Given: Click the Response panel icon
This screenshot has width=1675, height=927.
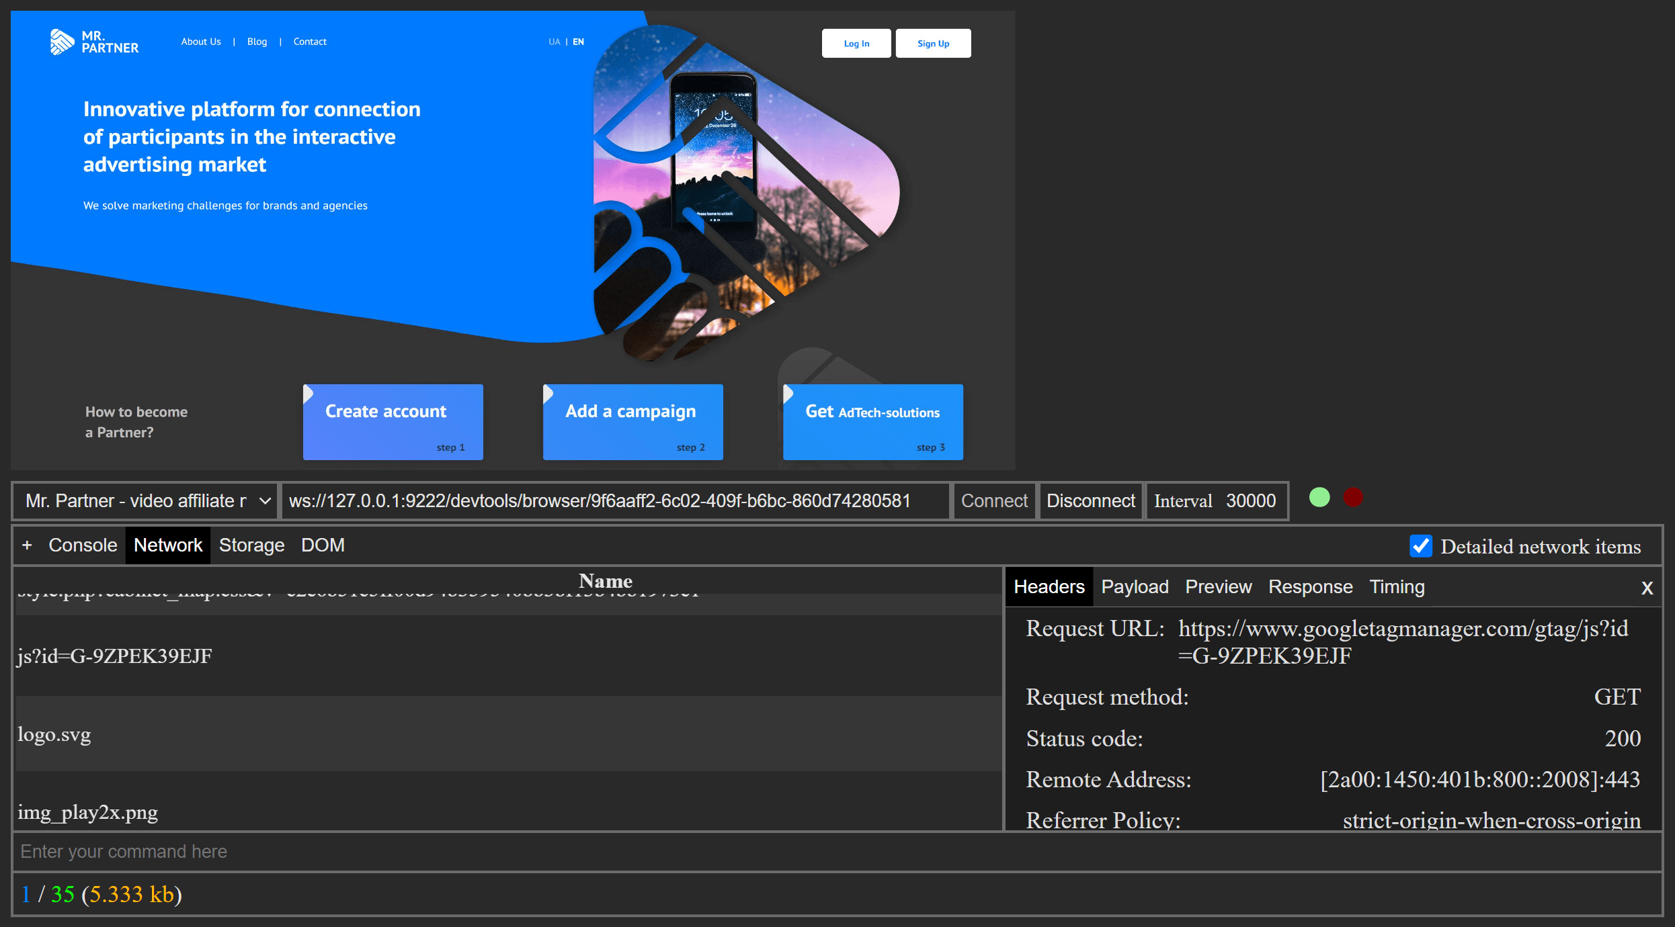Looking at the screenshot, I should click(x=1311, y=587).
